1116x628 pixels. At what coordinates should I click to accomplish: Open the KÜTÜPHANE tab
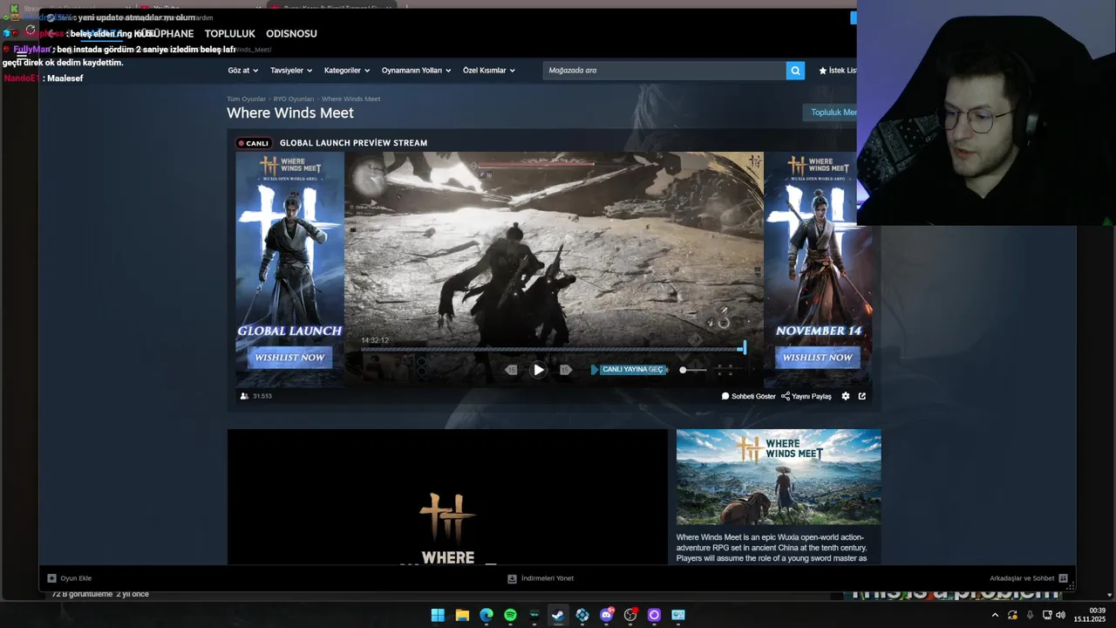[x=166, y=34]
